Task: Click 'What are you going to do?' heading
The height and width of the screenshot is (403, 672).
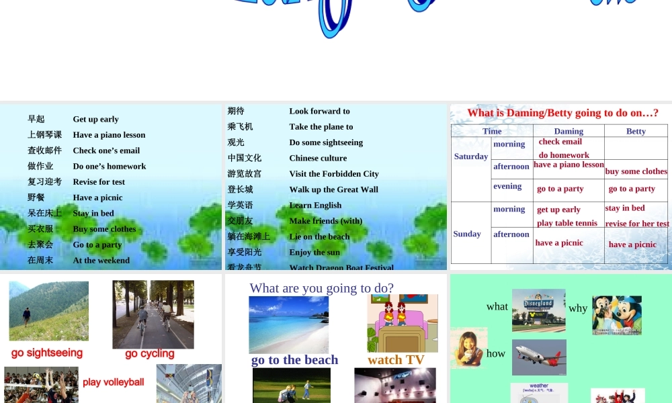Action: click(321, 287)
